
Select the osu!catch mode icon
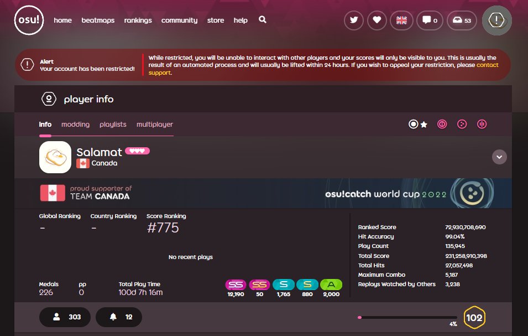(x=462, y=125)
